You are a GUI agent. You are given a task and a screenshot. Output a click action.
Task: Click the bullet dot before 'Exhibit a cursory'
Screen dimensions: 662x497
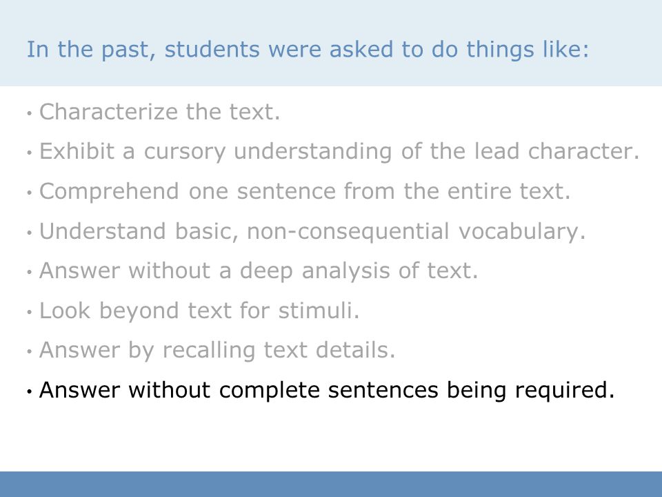tap(29, 153)
